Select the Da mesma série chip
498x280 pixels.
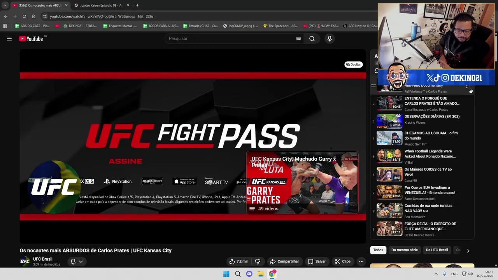(x=405, y=250)
